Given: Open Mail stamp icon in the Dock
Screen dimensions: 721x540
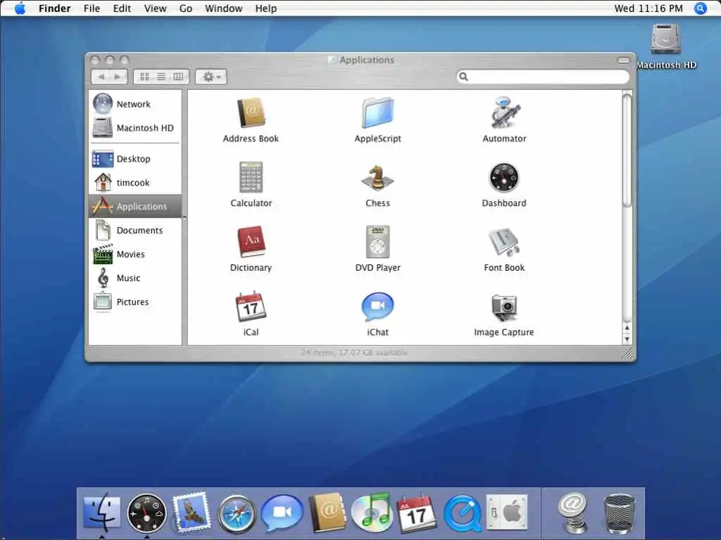Looking at the screenshot, I should [x=192, y=512].
